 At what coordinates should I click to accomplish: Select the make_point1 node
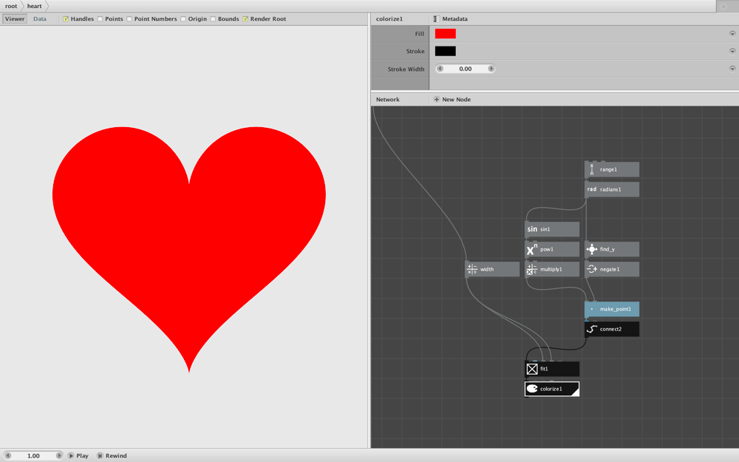click(612, 309)
